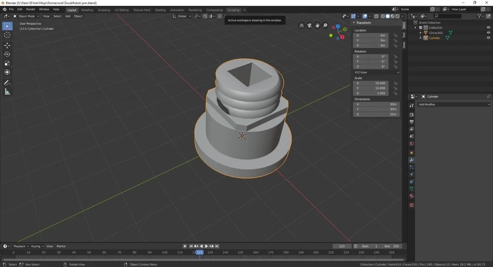Image resolution: width=493 pixels, height=267 pixels.
Task: Switch to the Modeling workspace tab
Action: [87, 10]
